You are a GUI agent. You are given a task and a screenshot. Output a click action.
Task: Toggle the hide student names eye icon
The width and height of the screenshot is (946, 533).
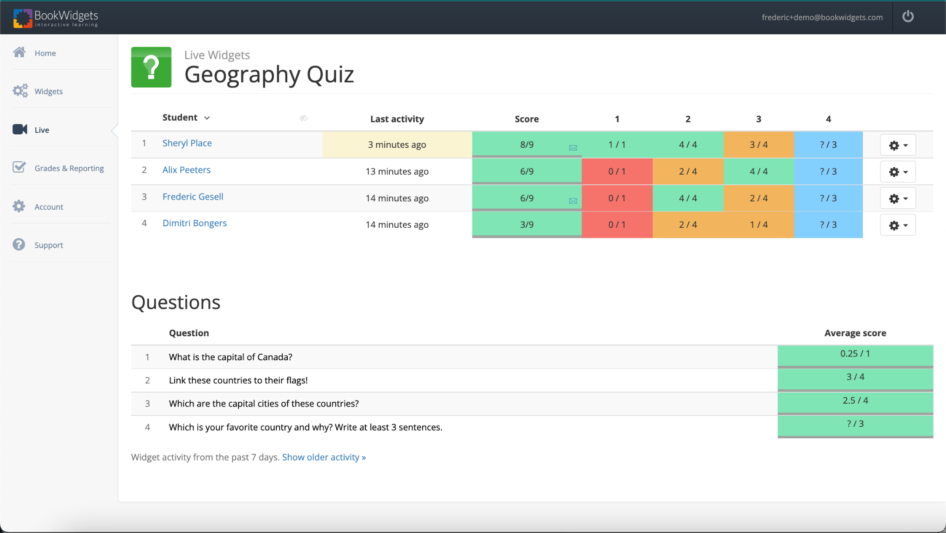point(303,118)
